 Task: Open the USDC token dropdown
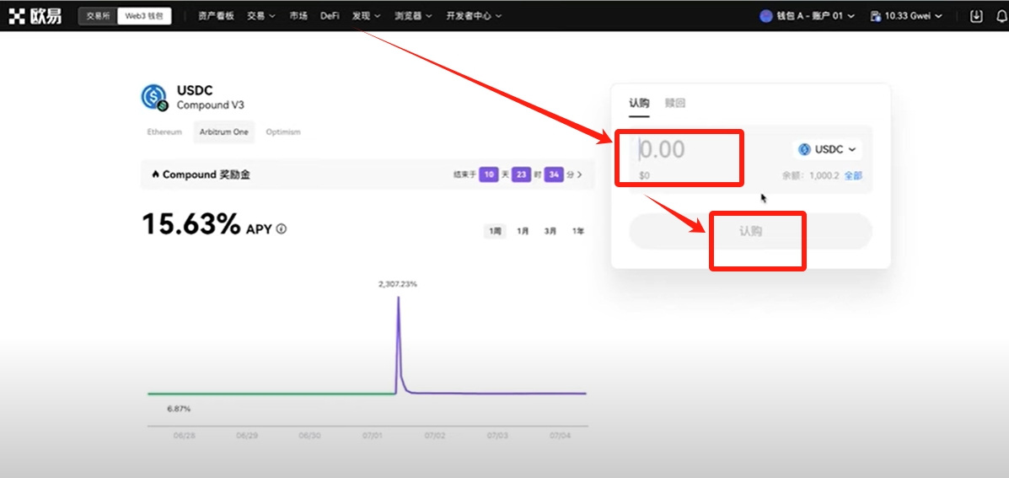[x=828, y=149]
